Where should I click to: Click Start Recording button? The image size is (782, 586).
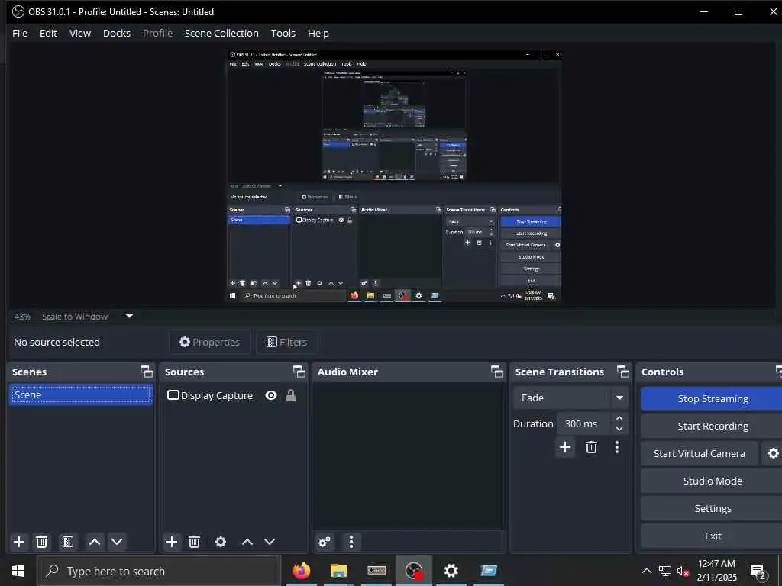[712, 426]
